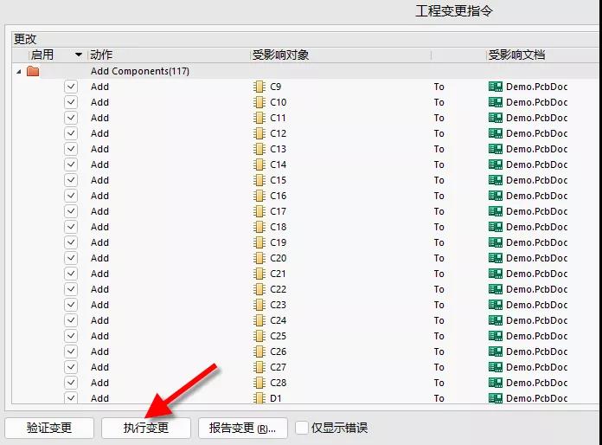
Task: Click the PCB document icon in C28 row
Action: click(496, 383)
